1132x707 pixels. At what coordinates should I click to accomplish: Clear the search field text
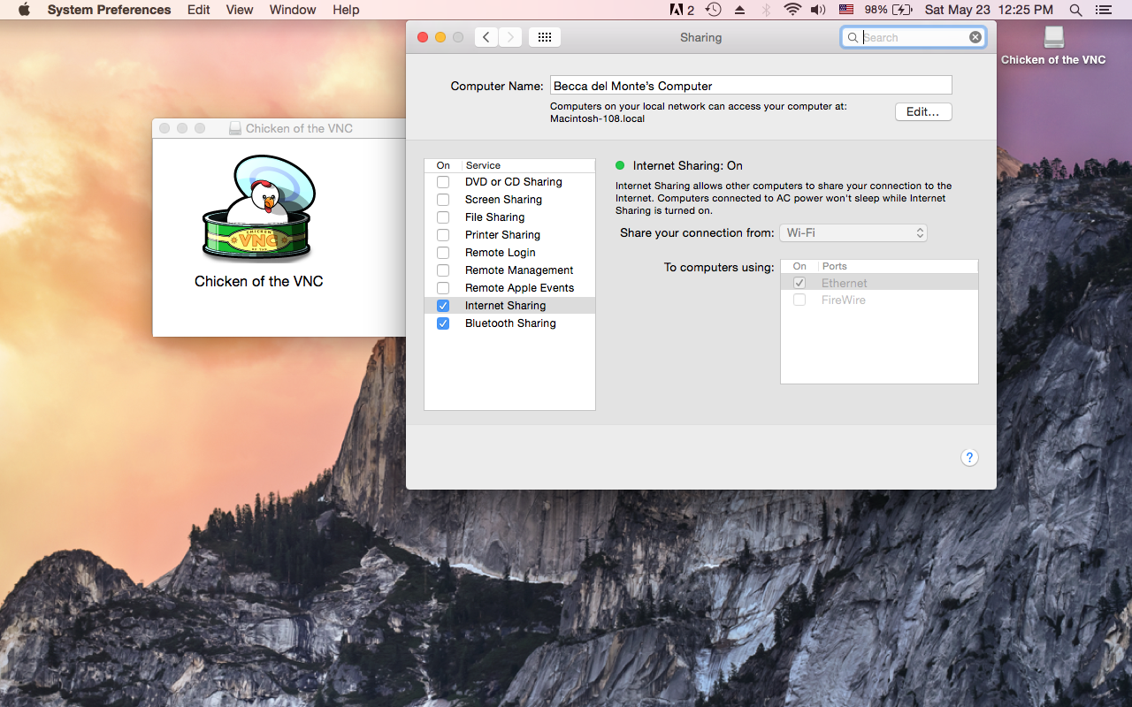click(975, 37)
